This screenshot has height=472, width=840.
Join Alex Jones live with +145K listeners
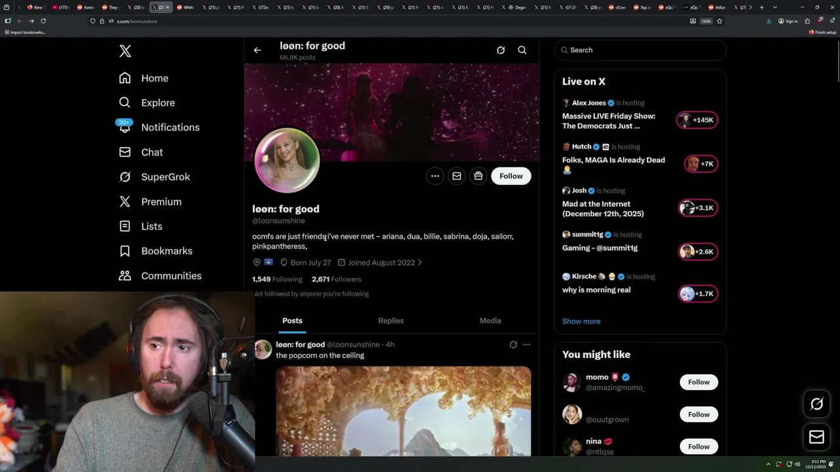697,120
